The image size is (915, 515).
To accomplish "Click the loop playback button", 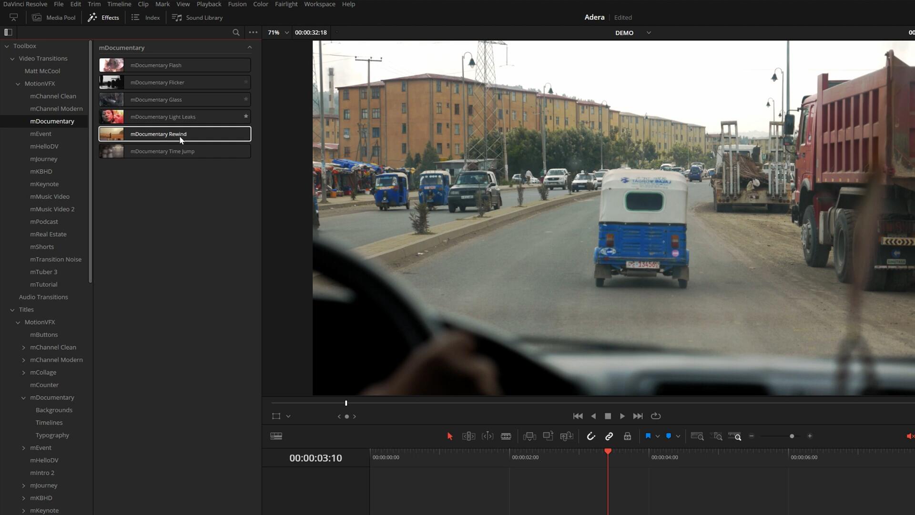I will [656, 416].
